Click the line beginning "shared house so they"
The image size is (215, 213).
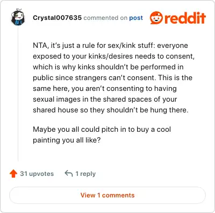(111, 110)
